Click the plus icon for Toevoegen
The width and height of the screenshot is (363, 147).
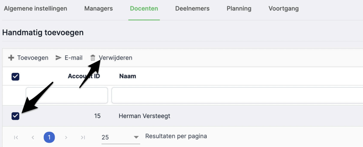pos(11,58)
